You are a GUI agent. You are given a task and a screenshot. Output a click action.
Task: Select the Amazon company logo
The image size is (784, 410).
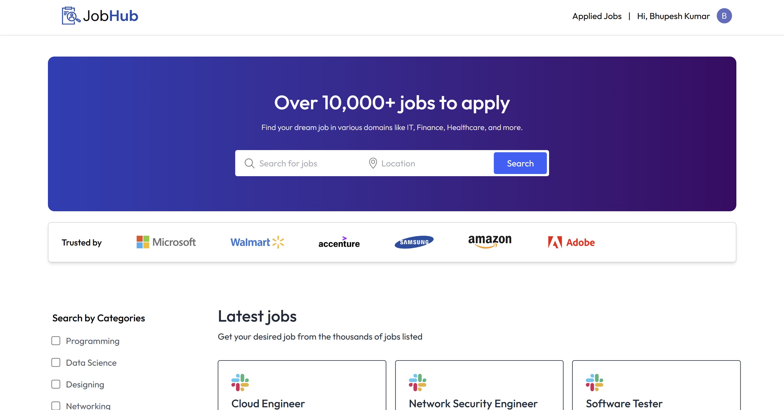click(x=490, y=241)
